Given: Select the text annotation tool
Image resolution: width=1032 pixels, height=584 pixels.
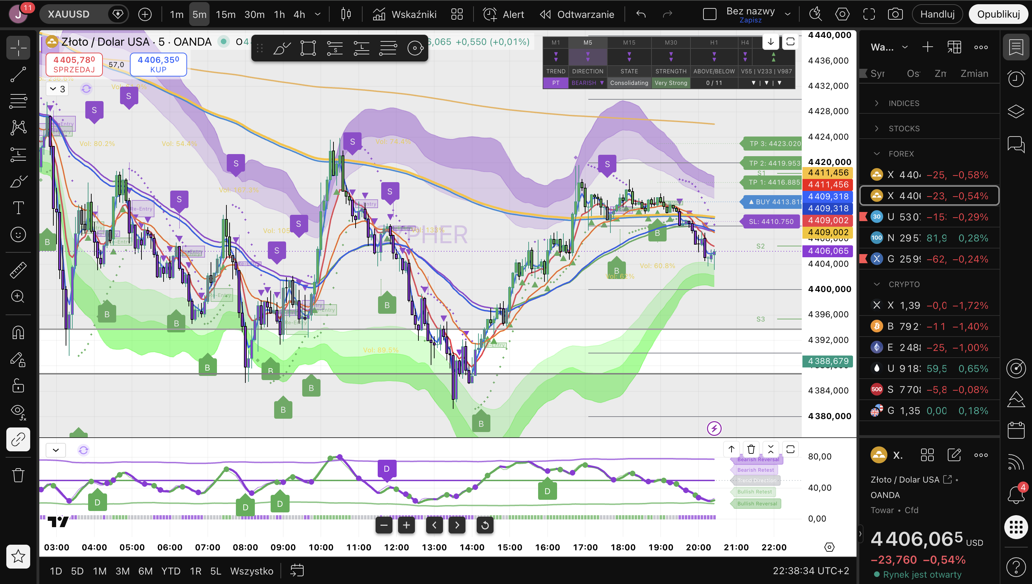Looking at the screenshot, I should click(18, 208).
